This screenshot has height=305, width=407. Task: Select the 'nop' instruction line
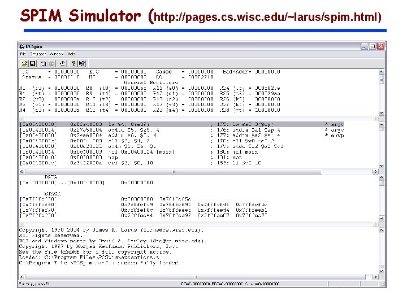131,158
